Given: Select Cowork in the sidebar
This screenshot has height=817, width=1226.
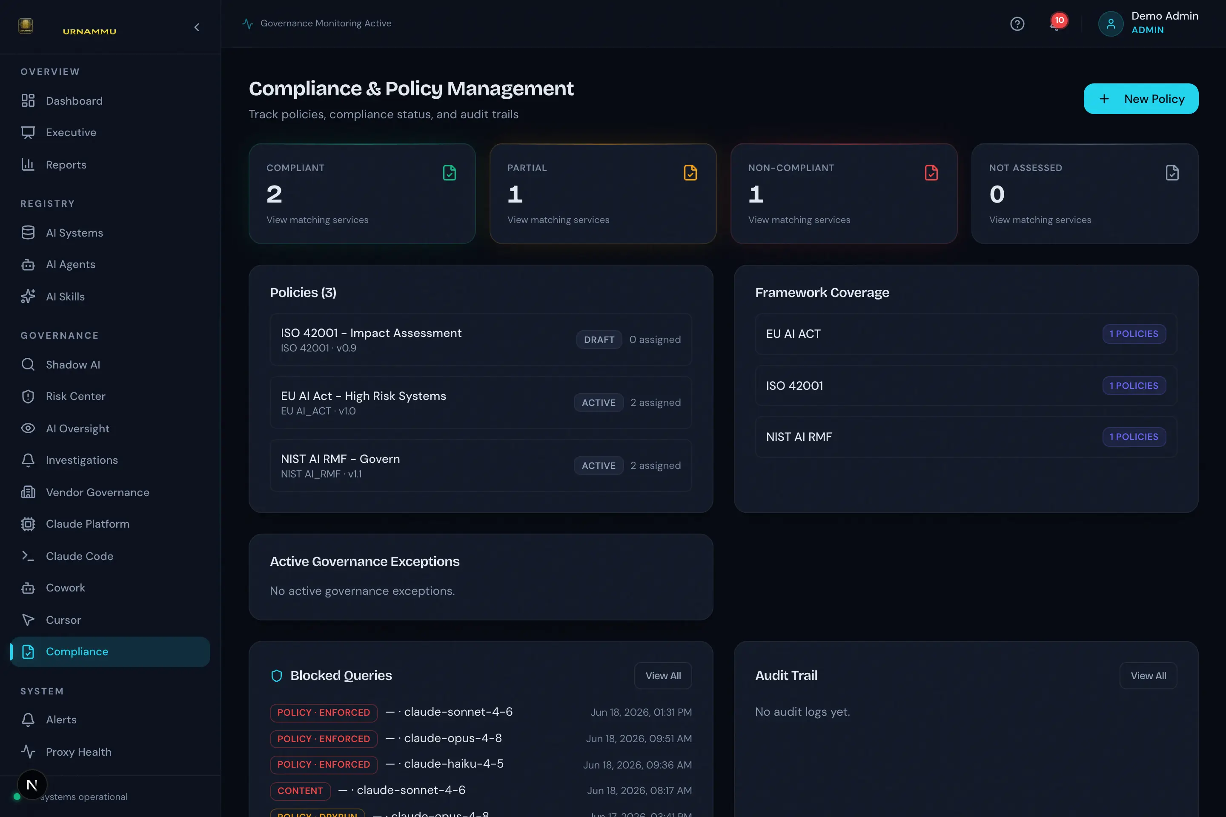Looking at the screenshot, I should click(110, 588).
